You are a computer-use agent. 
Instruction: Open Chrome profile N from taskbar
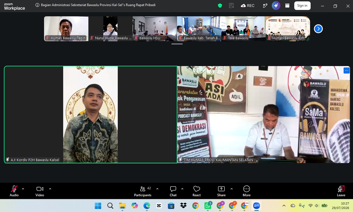[220, 206]
